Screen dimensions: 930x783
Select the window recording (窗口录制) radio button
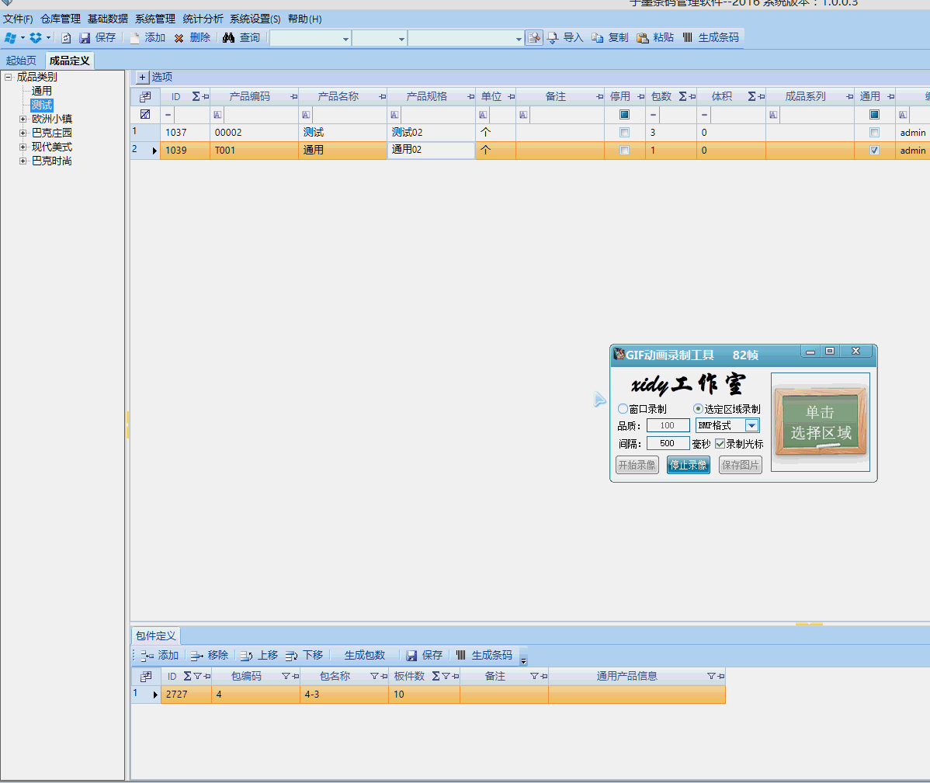click(x=623, y=409)
